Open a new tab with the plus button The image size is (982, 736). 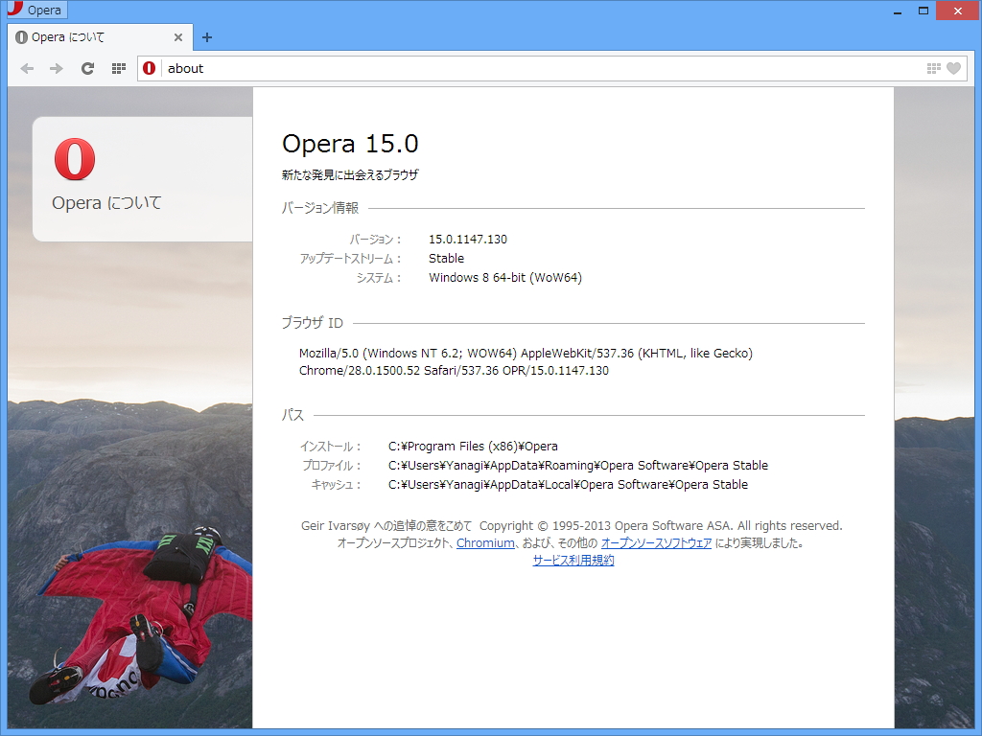[x=207, y=37]
